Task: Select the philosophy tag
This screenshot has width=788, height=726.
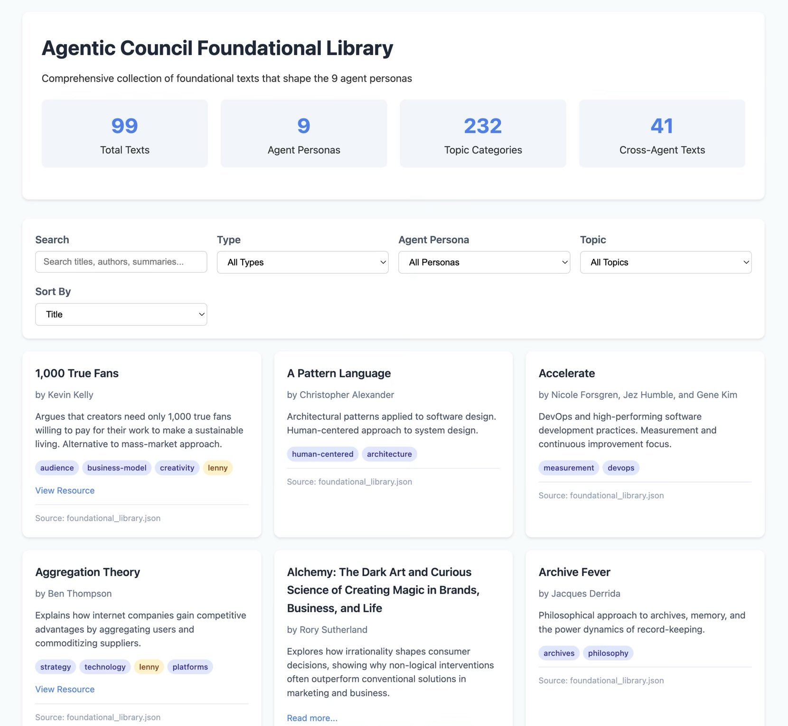Action: pos(608,653)
